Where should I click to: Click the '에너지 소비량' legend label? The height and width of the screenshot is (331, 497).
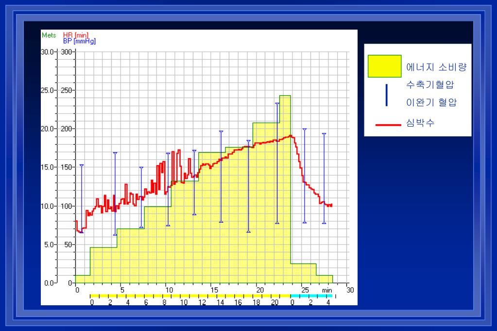tap(436, 67)
